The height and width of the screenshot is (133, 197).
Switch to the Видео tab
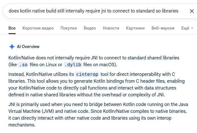[x=90, y=28]
